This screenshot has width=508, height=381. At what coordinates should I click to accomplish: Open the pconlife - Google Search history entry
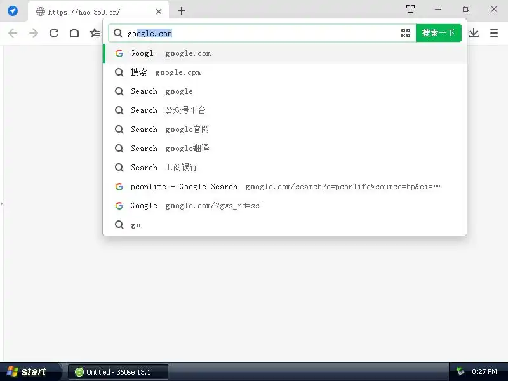(284, 187)
